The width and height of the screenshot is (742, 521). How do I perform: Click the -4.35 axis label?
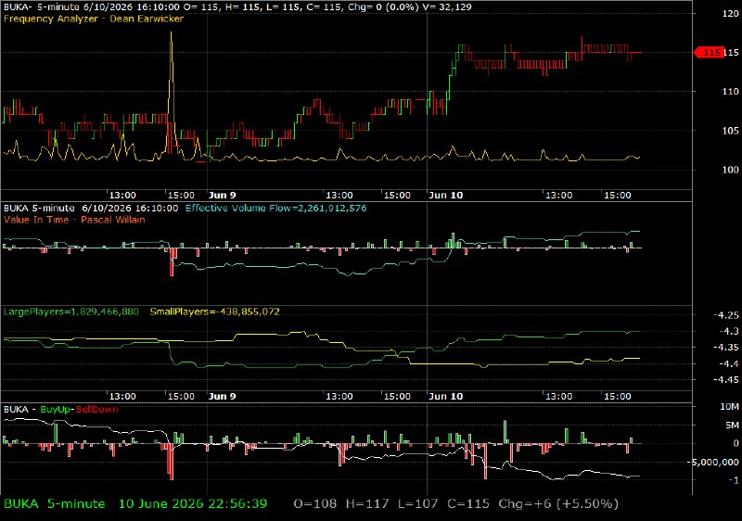(725, 348)
